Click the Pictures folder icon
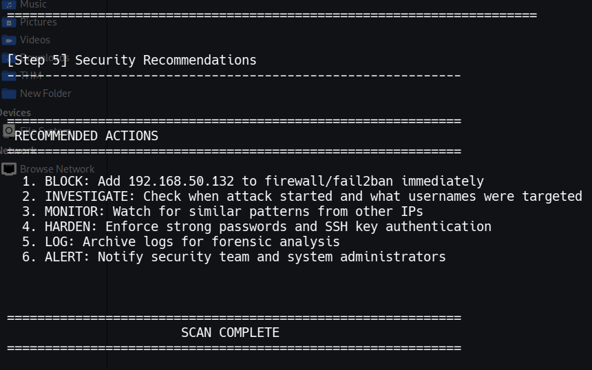The width and height of the screenshot is (592, 370). pyautogui.click(x=9, y=22)
